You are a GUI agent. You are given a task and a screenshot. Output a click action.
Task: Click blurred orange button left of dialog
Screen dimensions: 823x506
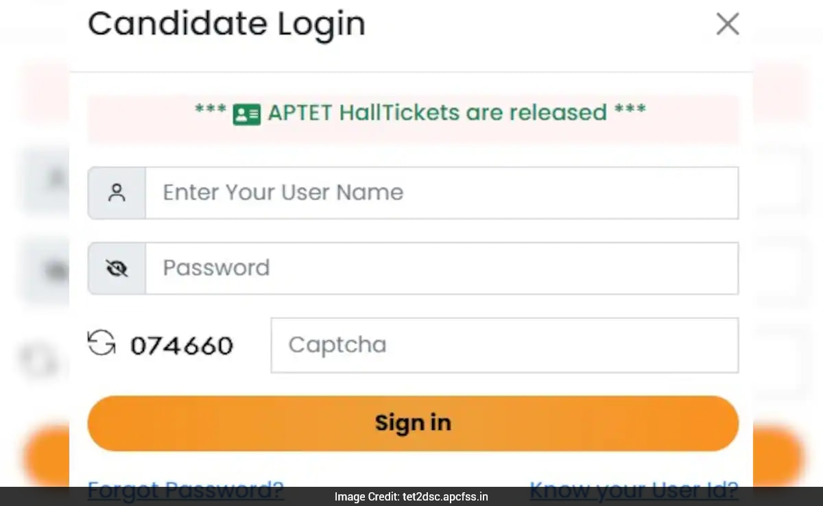pos(47,456)
